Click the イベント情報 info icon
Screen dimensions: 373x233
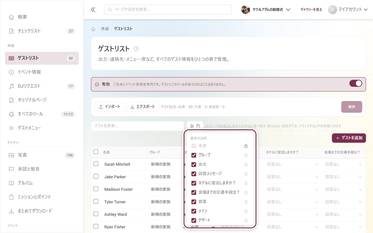pyautogui.click(x=11, y=72)
